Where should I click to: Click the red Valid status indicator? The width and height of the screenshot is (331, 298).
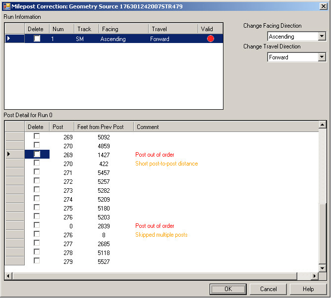pos(211,39)
